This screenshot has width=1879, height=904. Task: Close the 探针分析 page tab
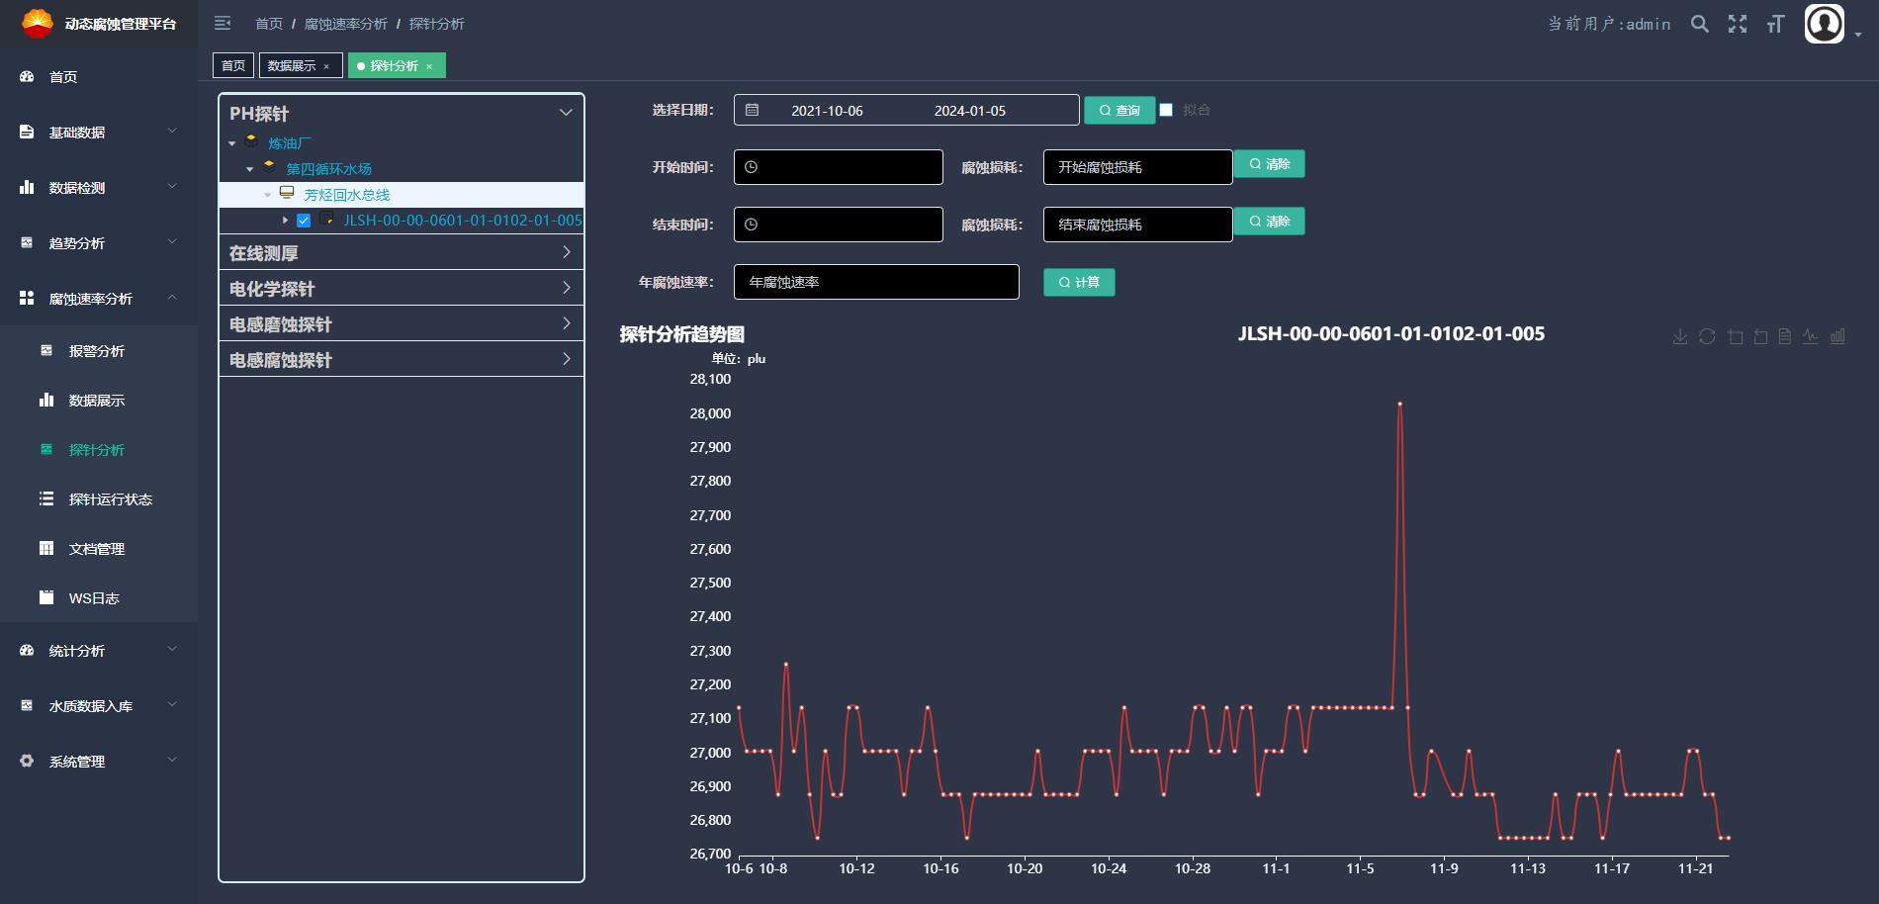429,66
